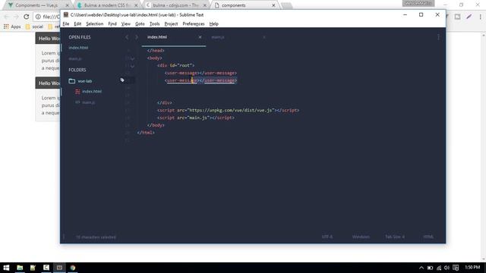Viewport: 486px width, 273px height.
Task: Check battery status in the system tray
Action: (x=431, y=268)
